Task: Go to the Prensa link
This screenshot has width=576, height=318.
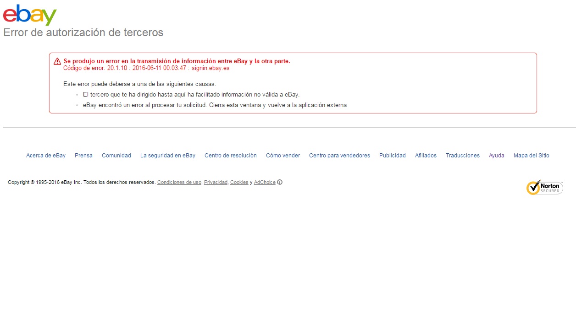Action: 83,156
